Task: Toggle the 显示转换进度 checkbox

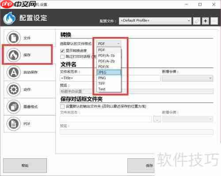Action: pos(62,51)
